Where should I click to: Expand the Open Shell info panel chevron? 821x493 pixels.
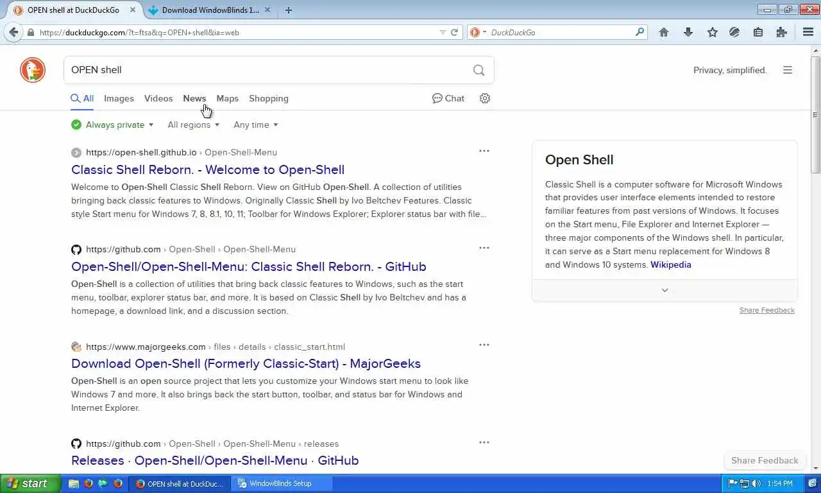(x=664, y=290)
